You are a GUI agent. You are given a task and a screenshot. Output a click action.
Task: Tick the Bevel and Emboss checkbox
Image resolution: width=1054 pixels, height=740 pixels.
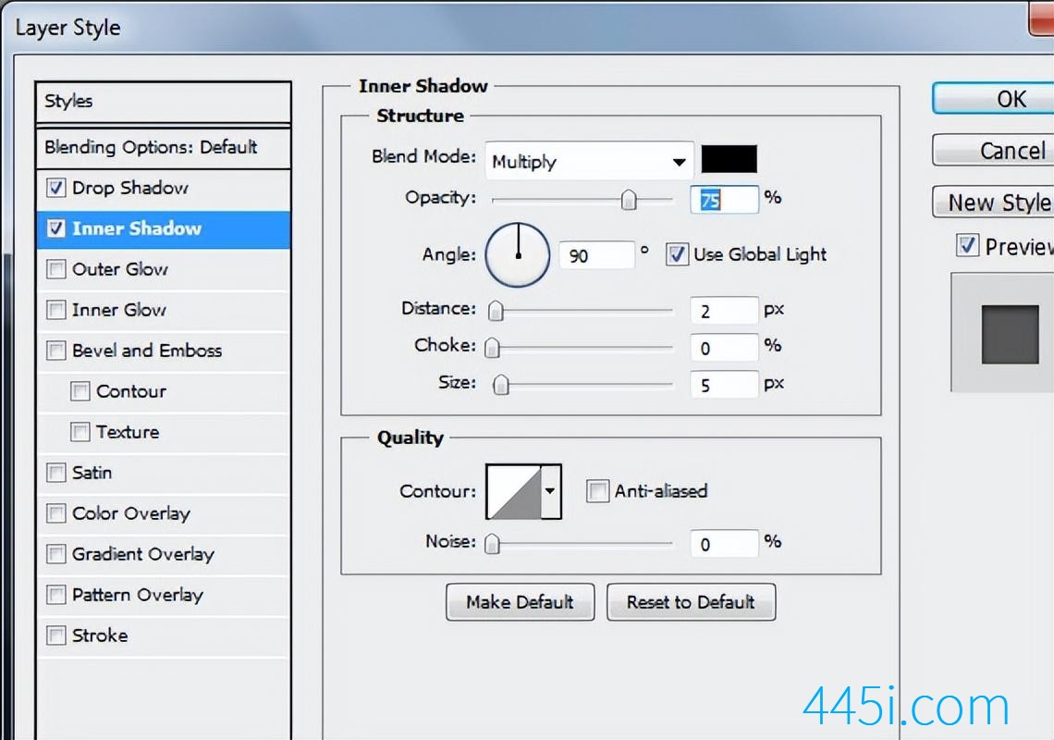click(x=55, y=351)
